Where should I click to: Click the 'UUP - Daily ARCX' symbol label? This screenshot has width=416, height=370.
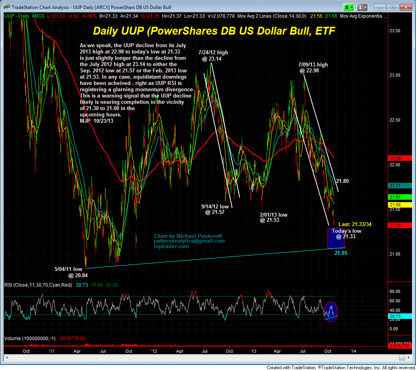(x=24, y=16)
